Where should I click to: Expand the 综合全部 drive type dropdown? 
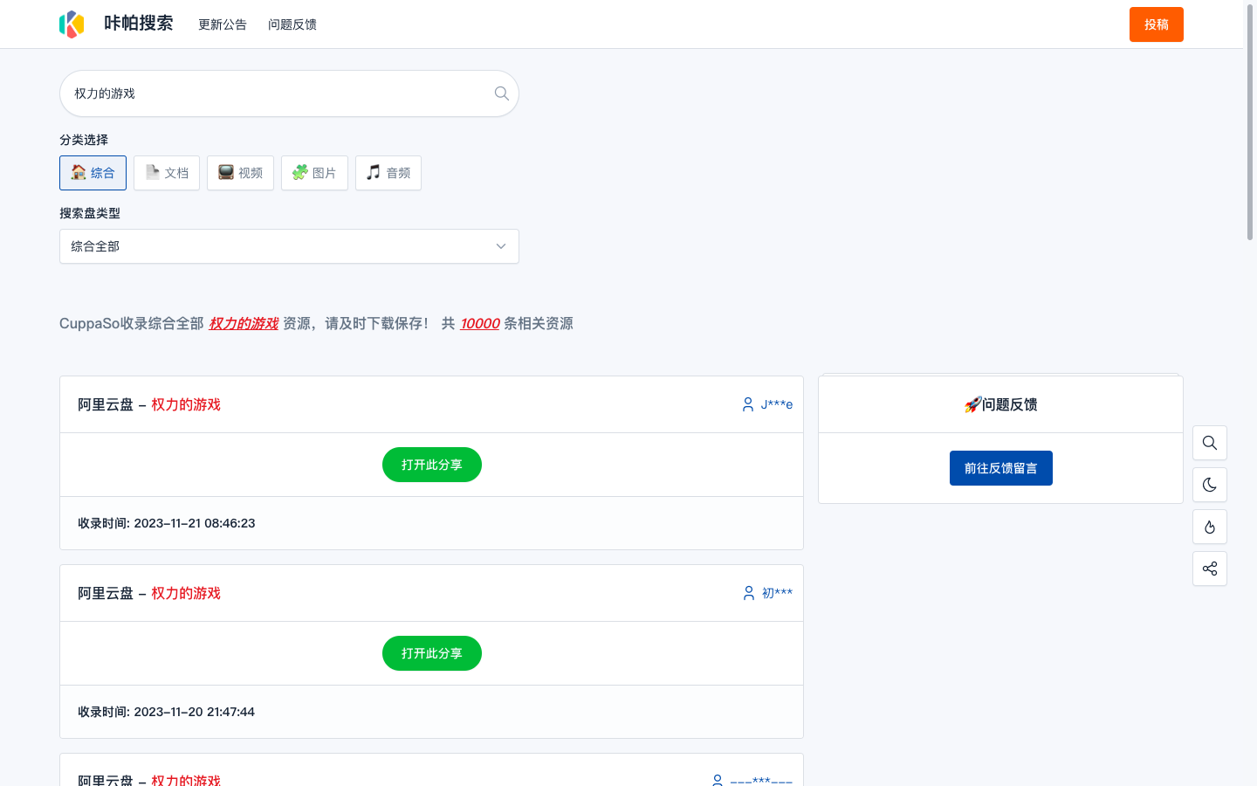pos(289,246)
